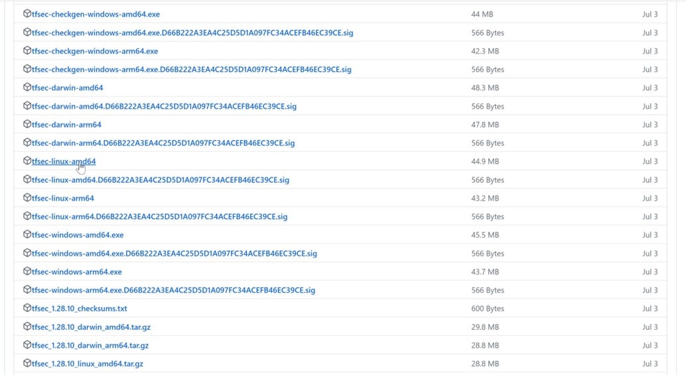Screen dimensions: 686x375
Task: Click package icon beside tfsec-checkgen-windows-amd64.exe
Action: pos(27,13)
